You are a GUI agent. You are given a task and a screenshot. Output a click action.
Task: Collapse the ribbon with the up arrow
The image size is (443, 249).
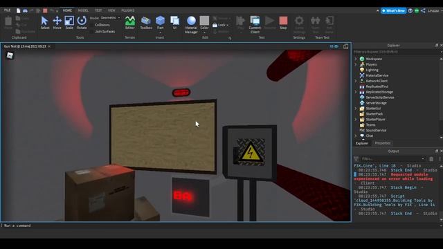(378, 11)
